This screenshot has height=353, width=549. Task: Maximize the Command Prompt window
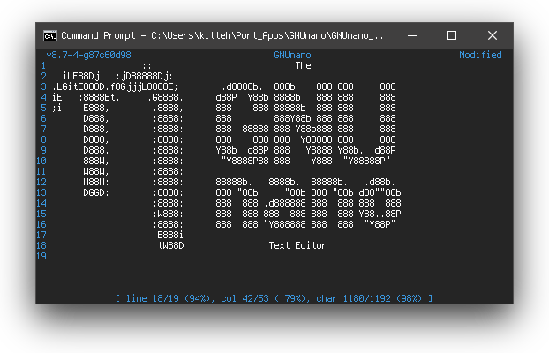452,35
